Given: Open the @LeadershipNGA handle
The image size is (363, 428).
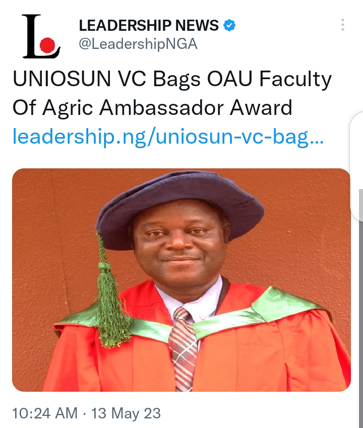Looking at the screenshot, I should (x=138, y=44).
